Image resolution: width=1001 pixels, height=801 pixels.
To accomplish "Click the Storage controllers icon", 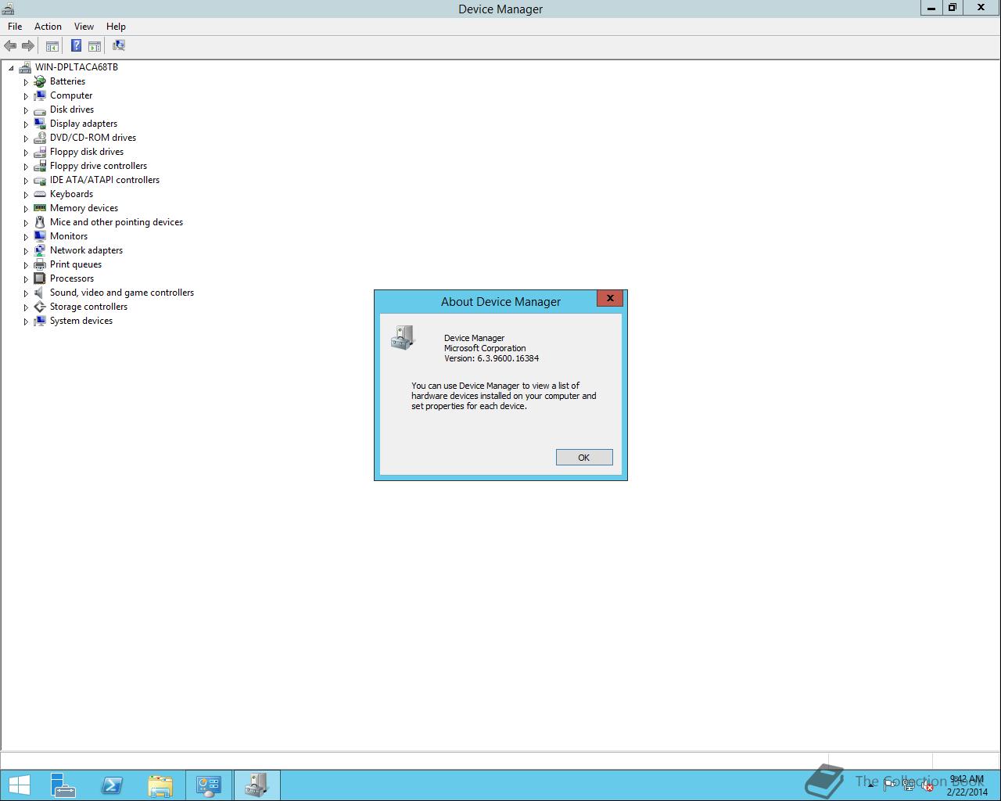I will (x=40, y=307).
